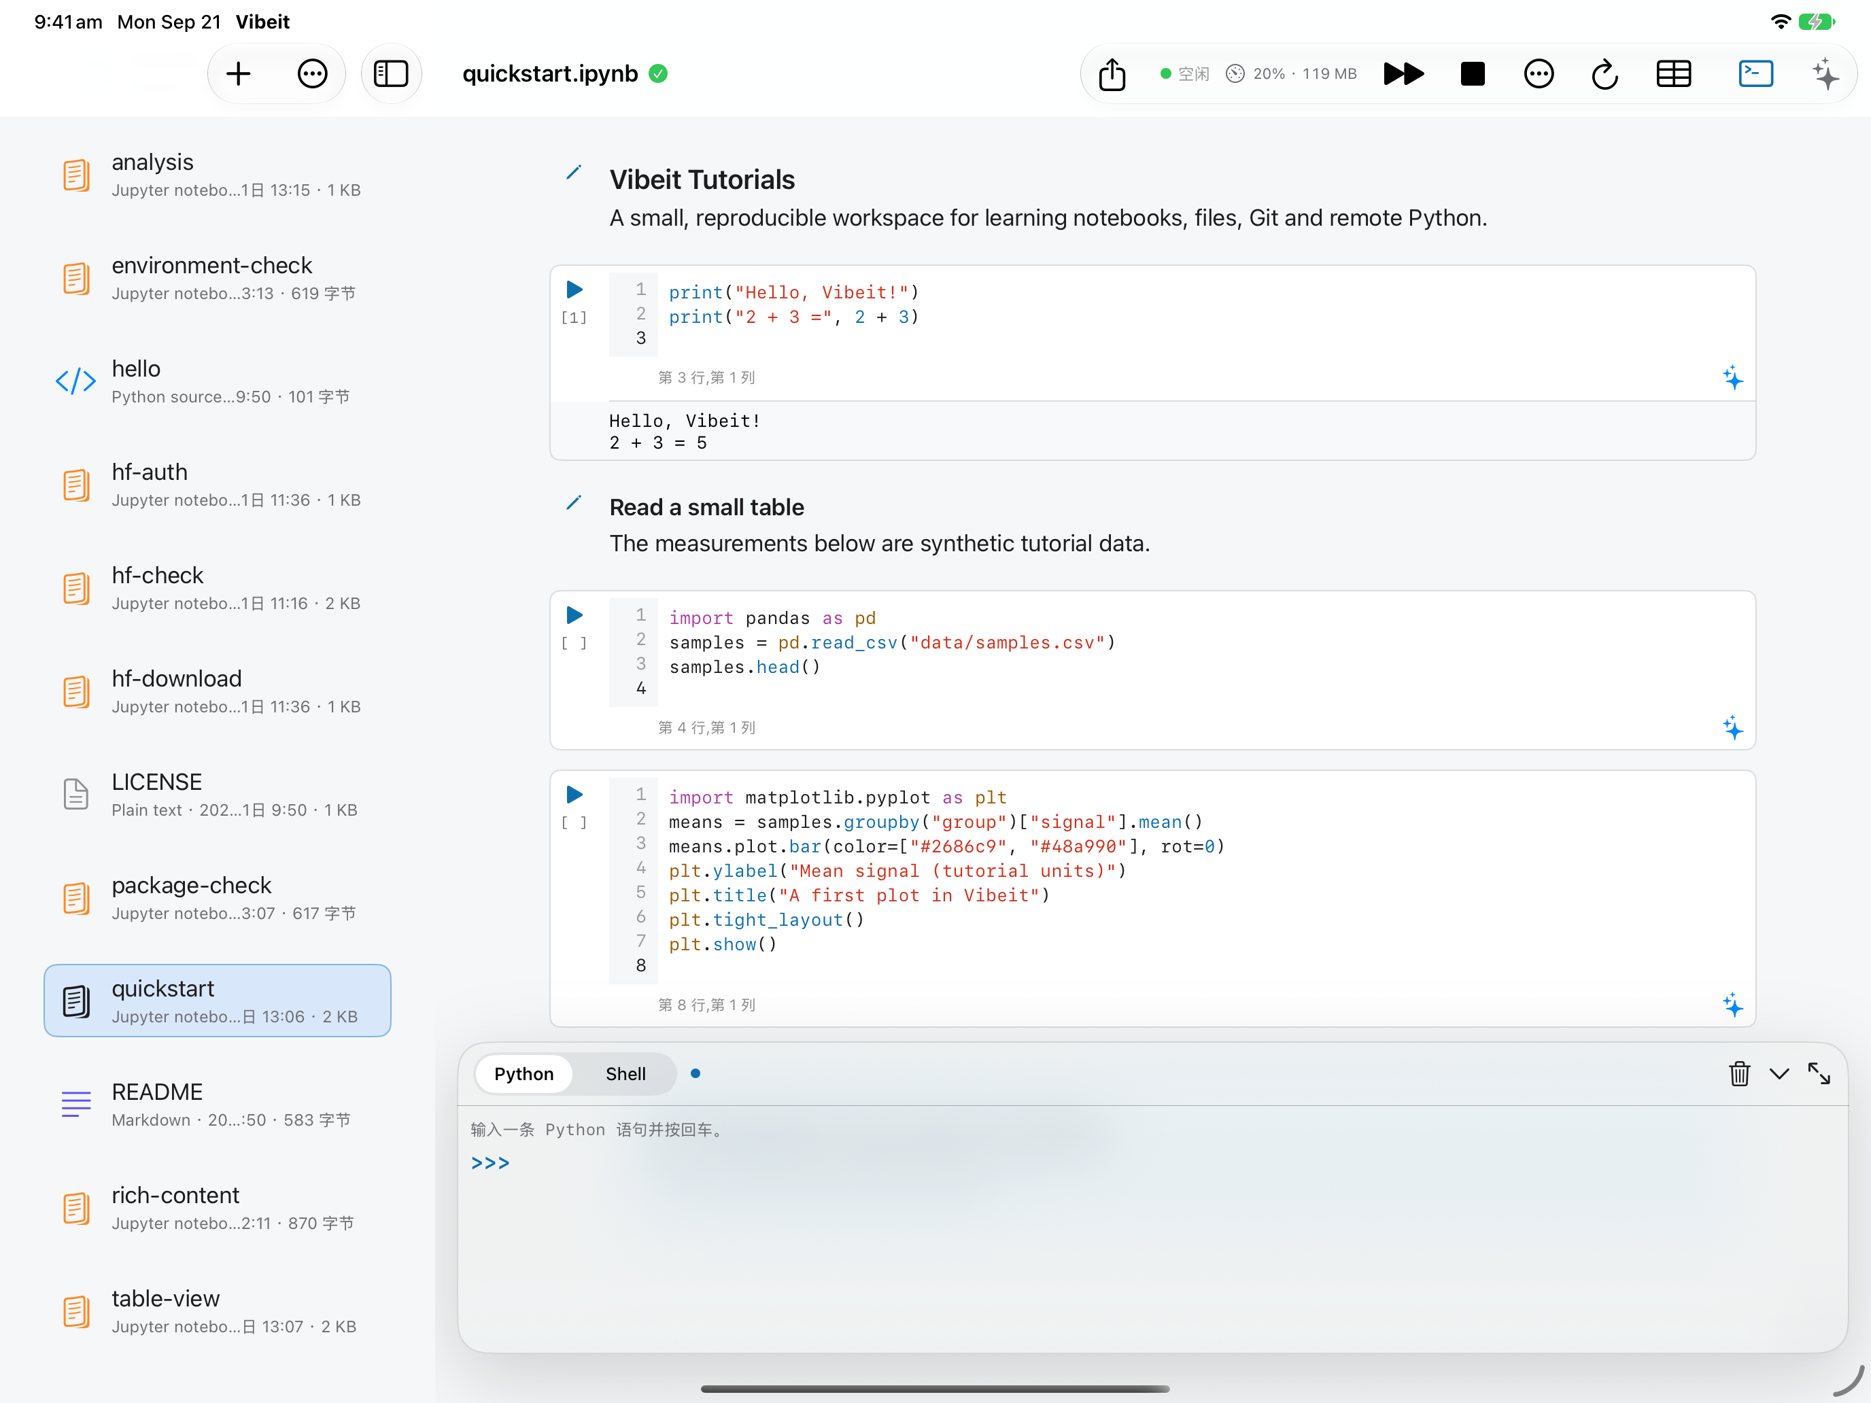Viewport: 1871px width, 1403px height.
Task: Click the green saved checkmark beside the title
Action: point(658,73)
